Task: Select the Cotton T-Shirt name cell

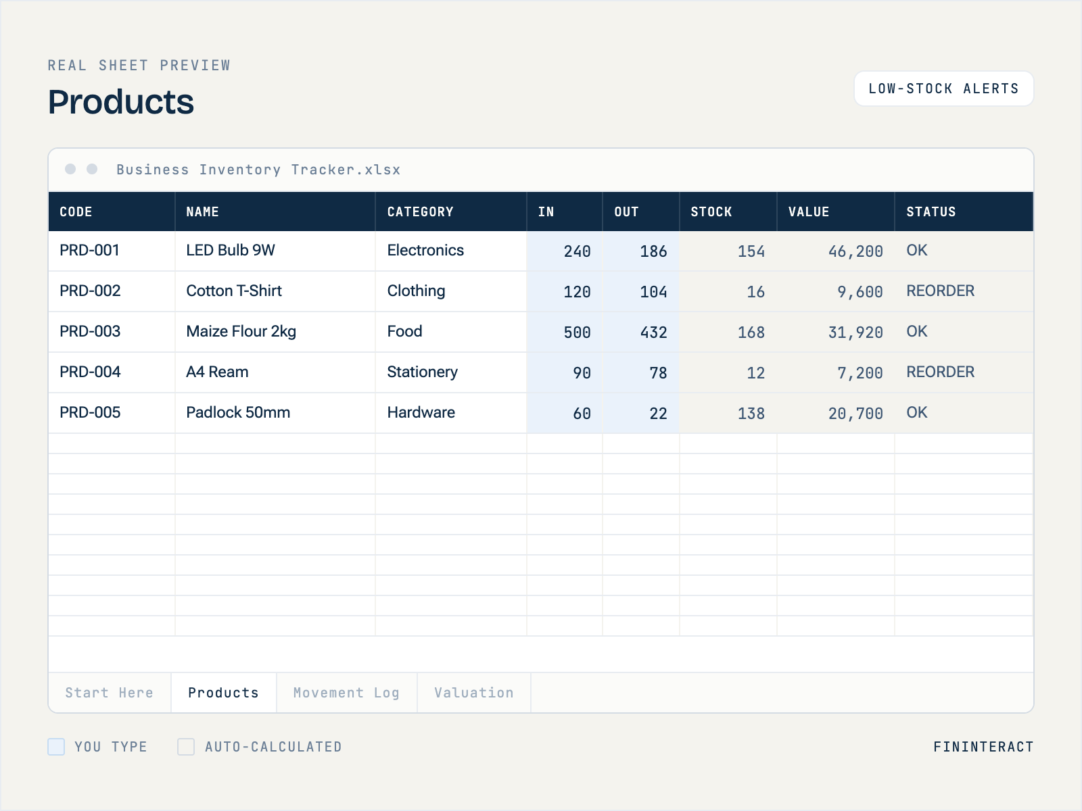Action: click(275, 291)
